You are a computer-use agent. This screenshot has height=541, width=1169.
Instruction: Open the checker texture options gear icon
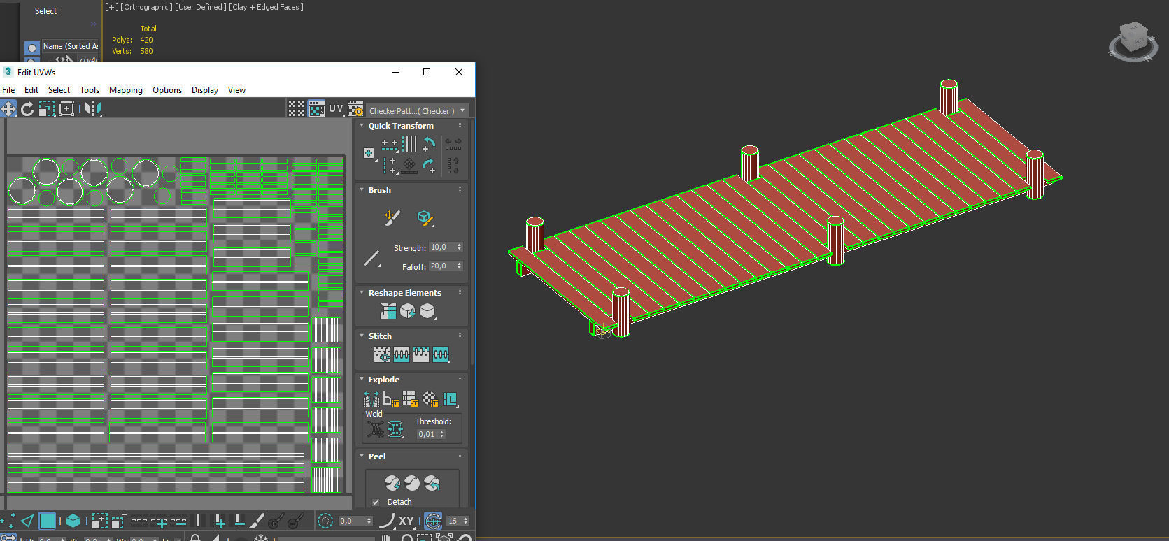pos(355,109)
